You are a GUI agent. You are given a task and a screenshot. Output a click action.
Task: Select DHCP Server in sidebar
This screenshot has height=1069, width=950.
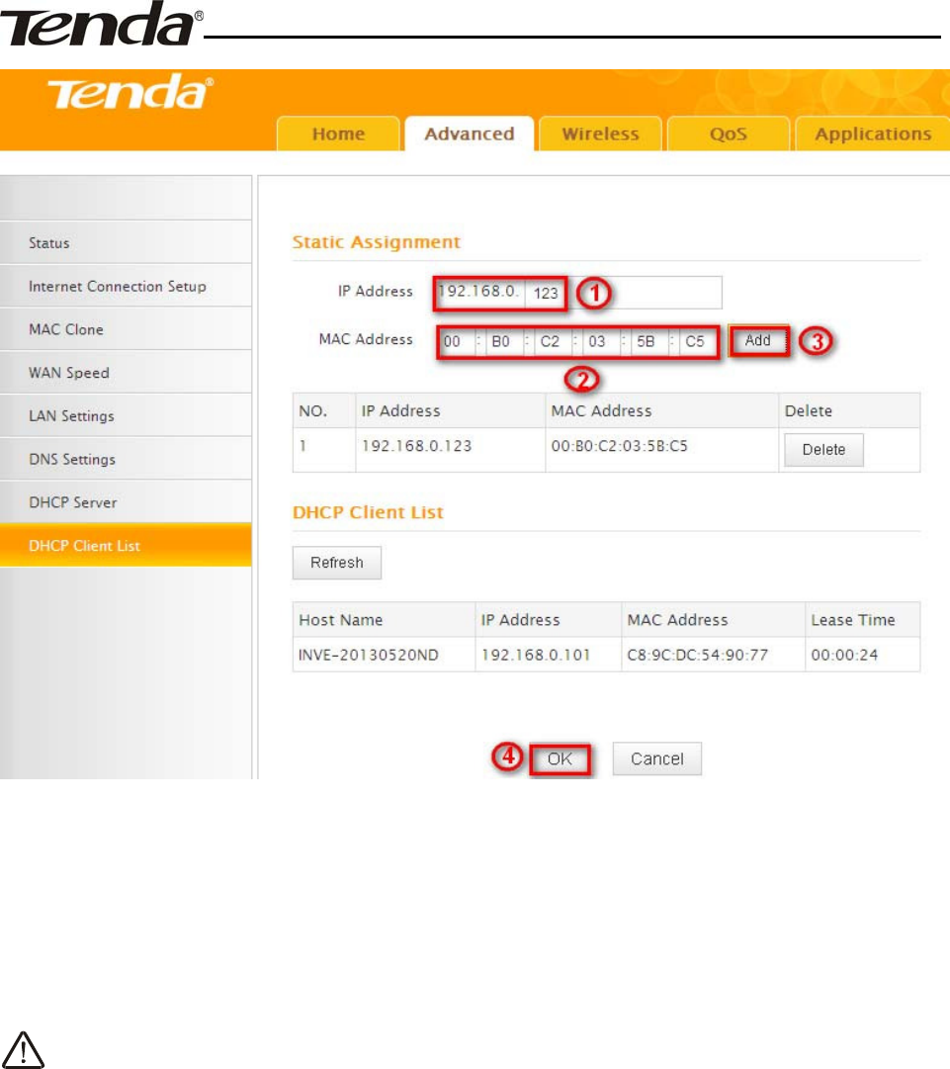126,502
